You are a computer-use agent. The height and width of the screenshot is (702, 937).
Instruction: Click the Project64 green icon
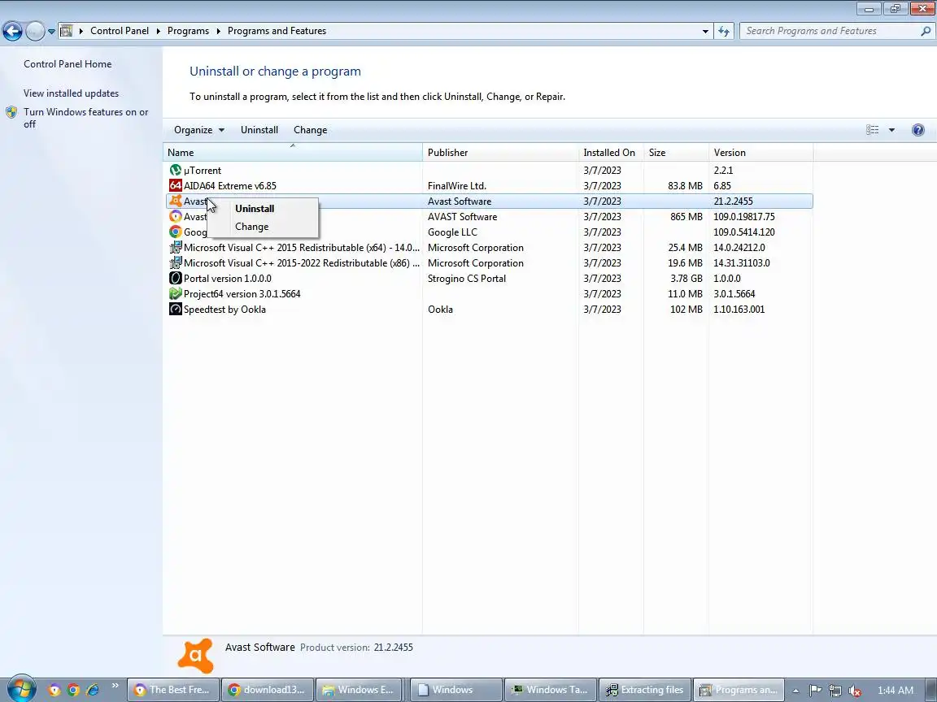(x=175, y=294)
